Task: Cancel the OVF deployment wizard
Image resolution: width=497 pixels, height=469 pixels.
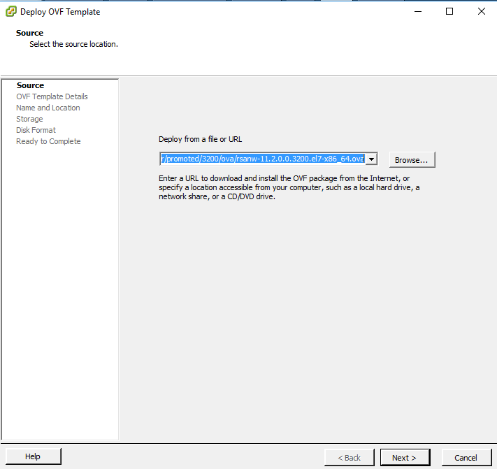Action: [x=466, y=457]
